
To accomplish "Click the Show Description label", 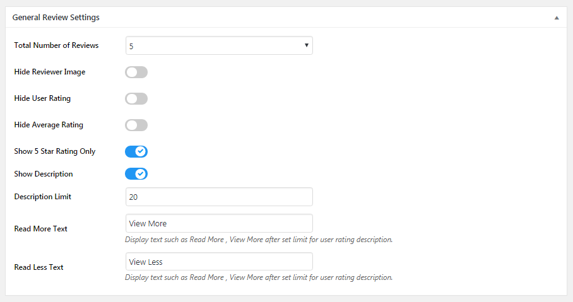I will [44, 174].
